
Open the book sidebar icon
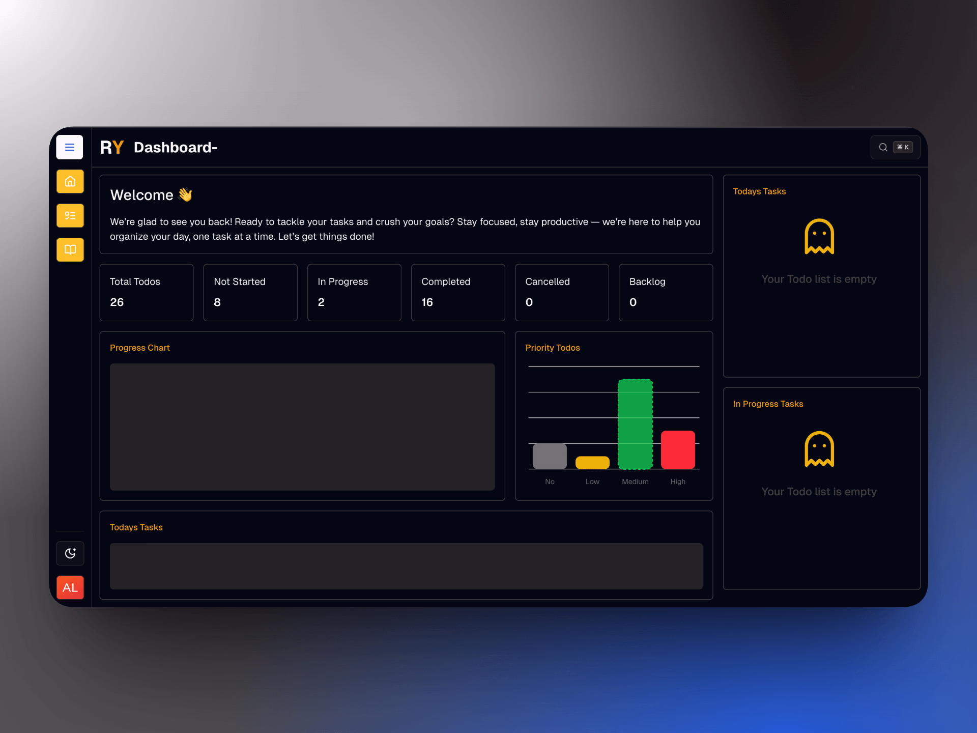pyautogui.click(x=70, y=249)
